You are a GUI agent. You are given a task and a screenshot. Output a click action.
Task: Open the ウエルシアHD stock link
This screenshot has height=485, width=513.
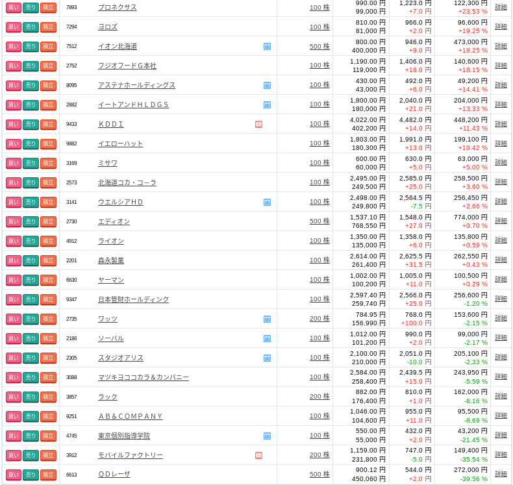click(121, 202)
